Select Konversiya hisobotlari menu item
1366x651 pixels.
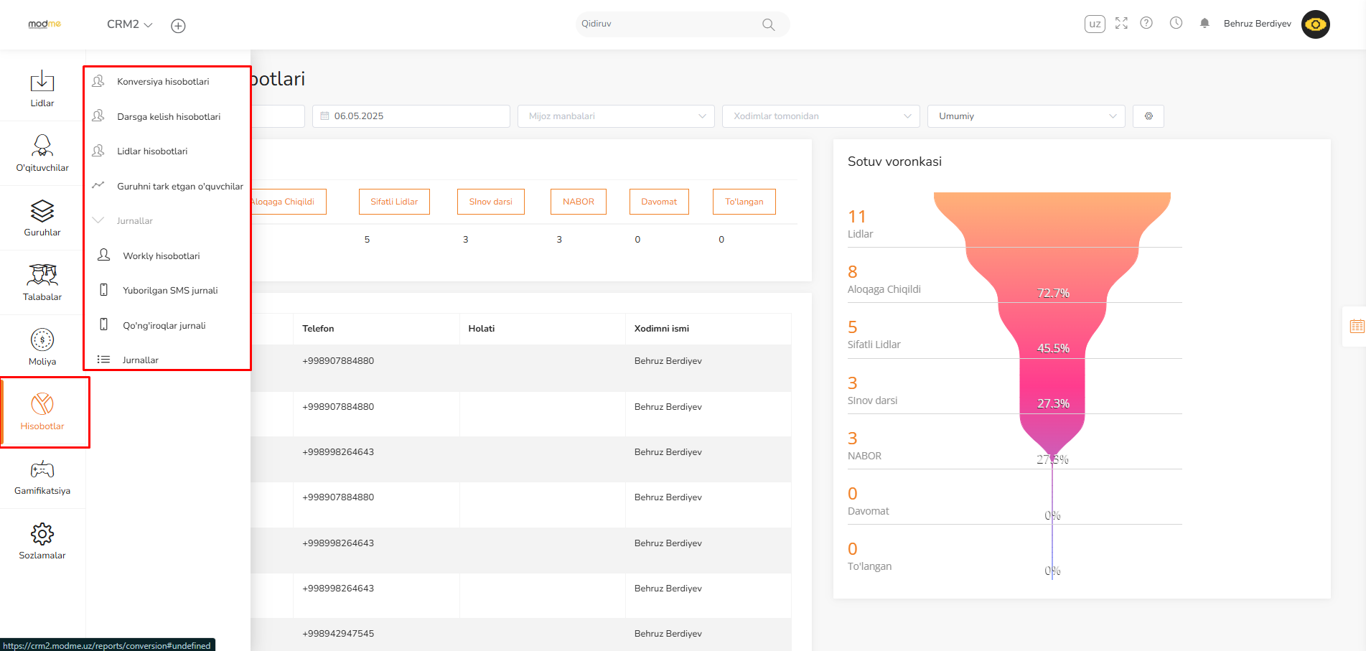[163, 82]
